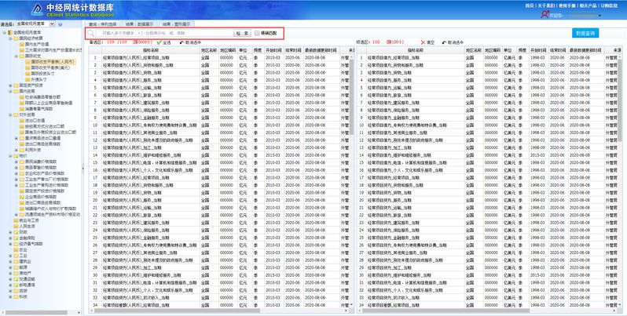Click the 国际收支 folder icon in tree
The width and height of the screenshot is (627, 316).
pyautogui.click(x=20, y=56)
